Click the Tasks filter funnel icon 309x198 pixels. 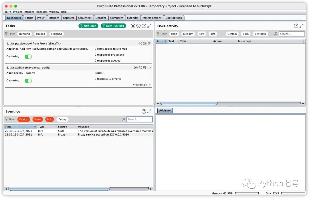click(6, 34)
